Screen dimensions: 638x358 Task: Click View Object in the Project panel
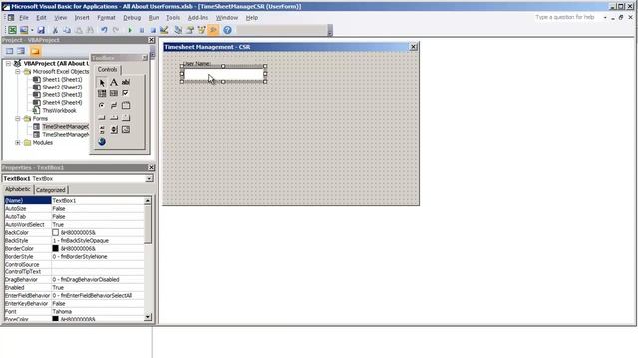pos(21,51)
